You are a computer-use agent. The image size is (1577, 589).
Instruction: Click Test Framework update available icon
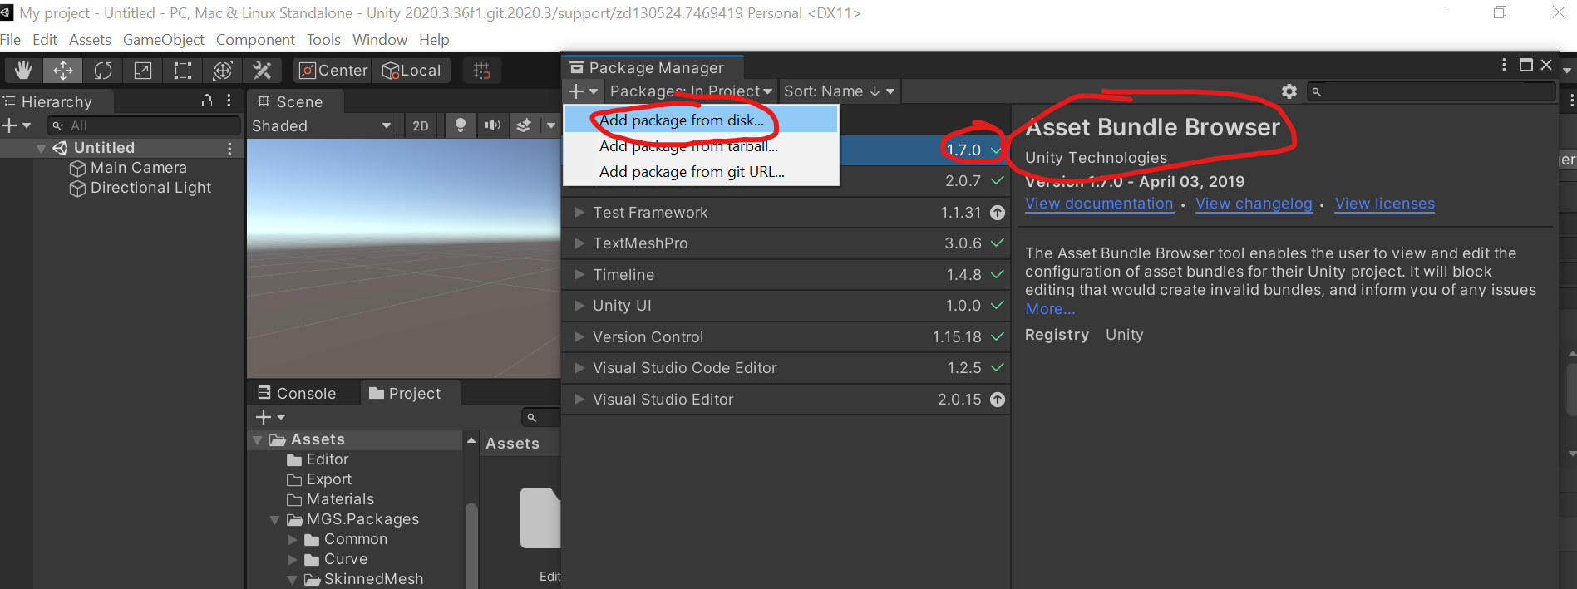click(x=998, y=213)
